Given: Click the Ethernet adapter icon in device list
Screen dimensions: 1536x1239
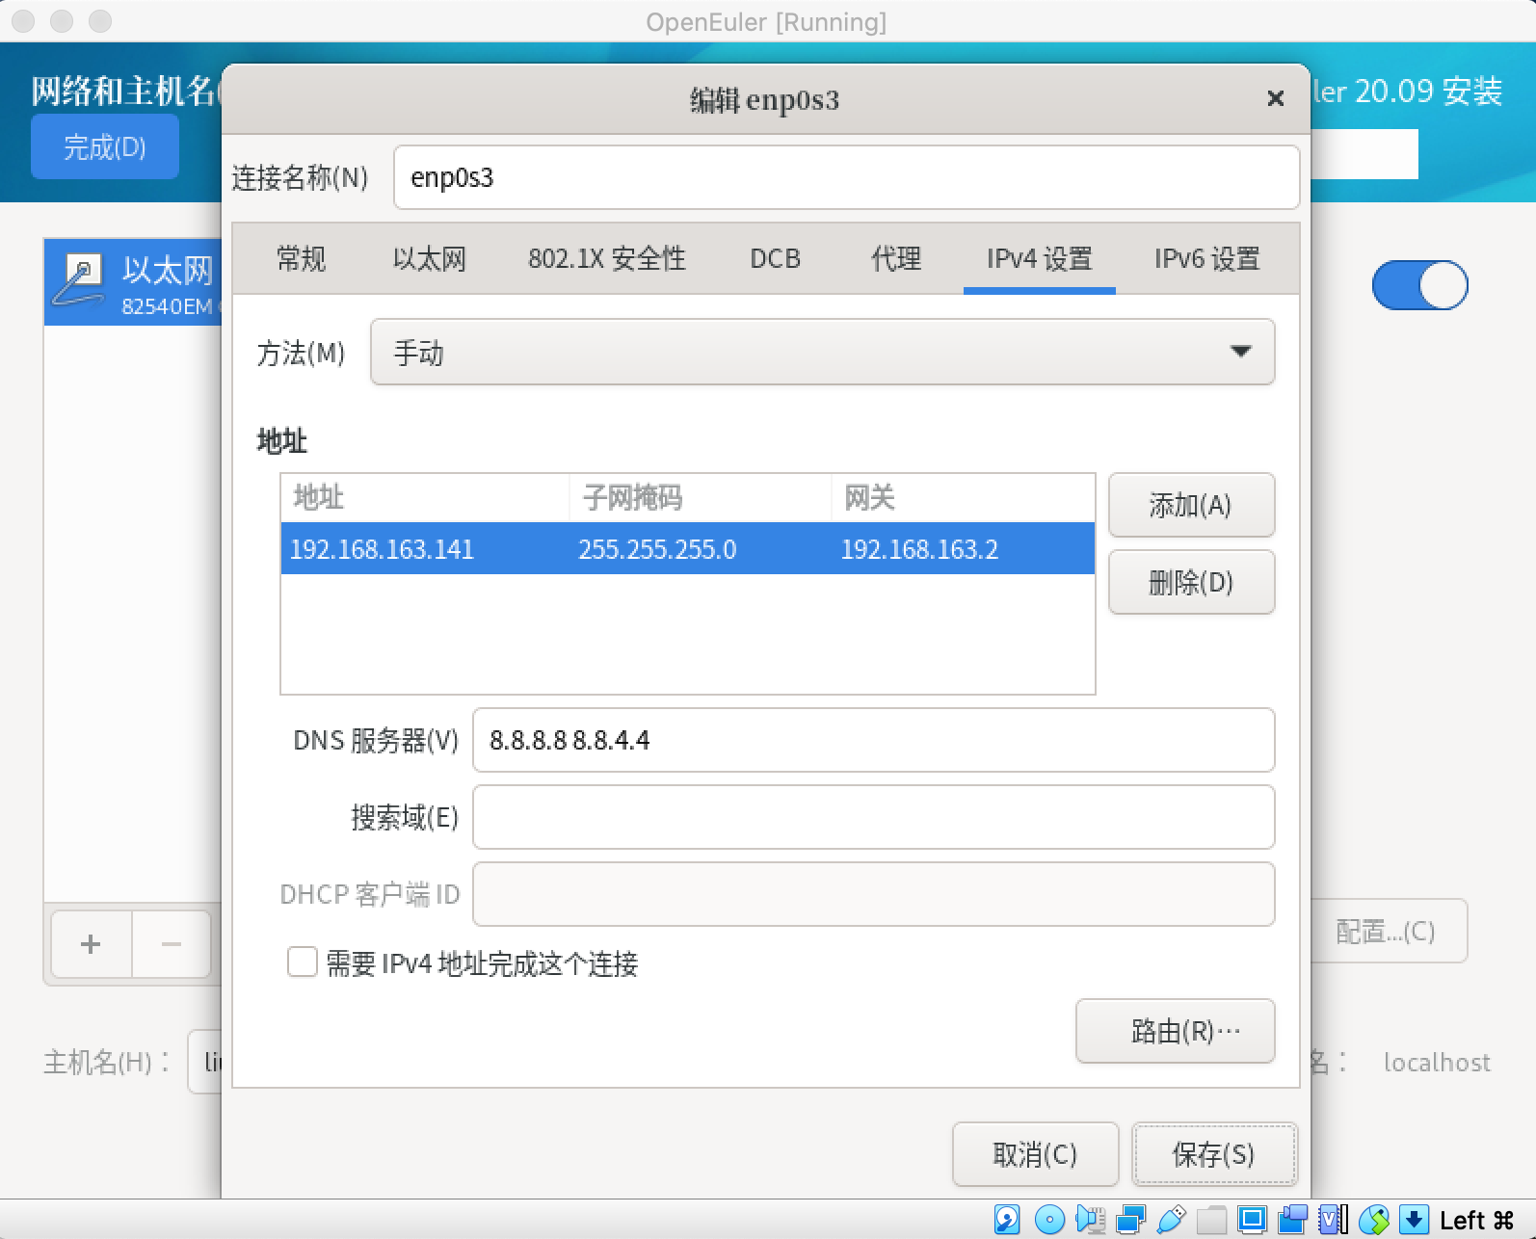Looking at the screenshot, I should [x=79, y=280].
